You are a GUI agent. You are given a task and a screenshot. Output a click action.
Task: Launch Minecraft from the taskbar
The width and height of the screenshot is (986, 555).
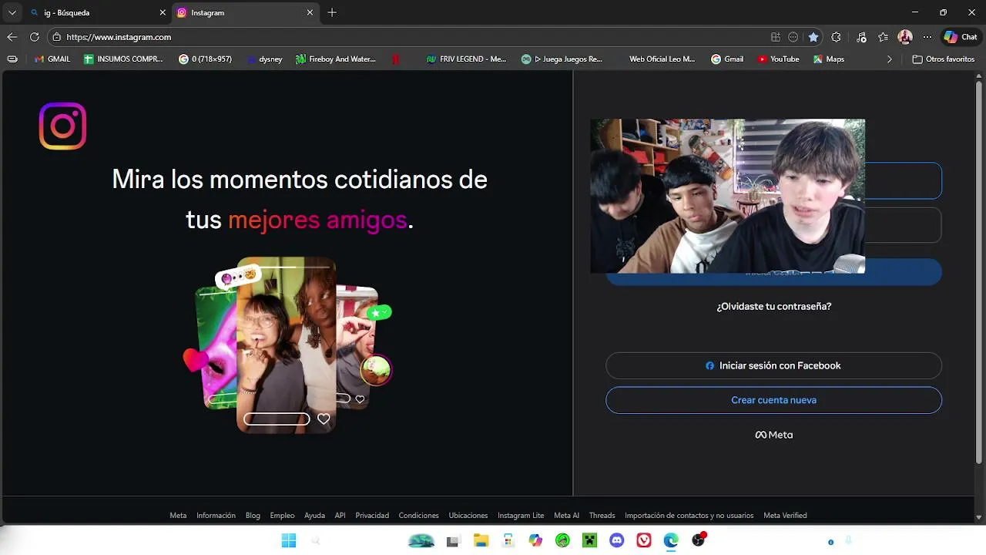589,541
